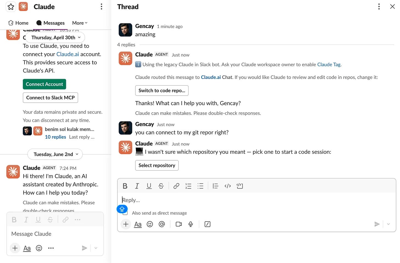
Task: Click the '4 replies' count text
Action: pos(126,45)
